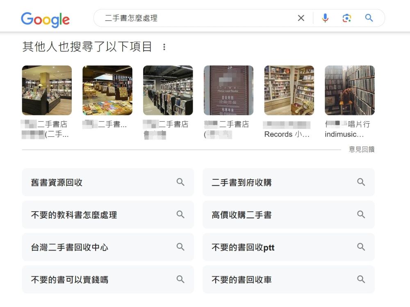Search related query 台灣二手書回收中心

tap(108, 247)
